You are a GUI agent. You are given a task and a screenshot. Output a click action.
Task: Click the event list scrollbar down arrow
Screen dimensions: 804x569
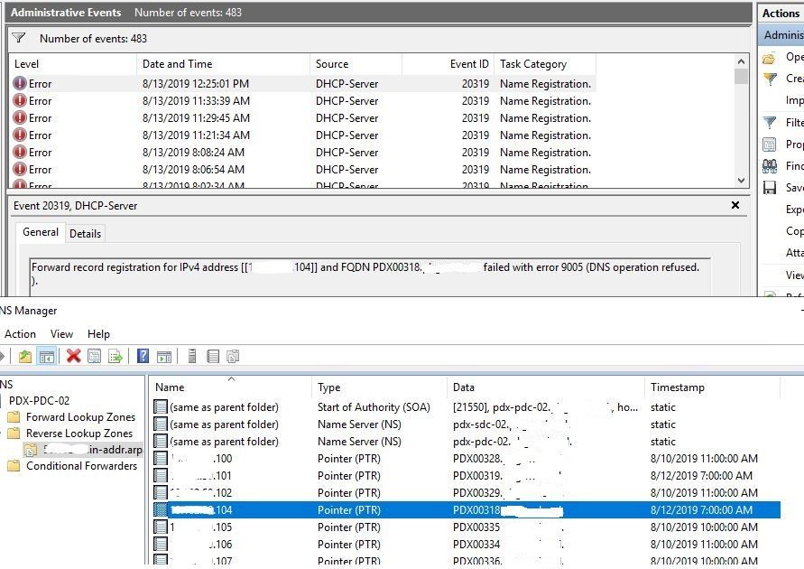point(741,180)
